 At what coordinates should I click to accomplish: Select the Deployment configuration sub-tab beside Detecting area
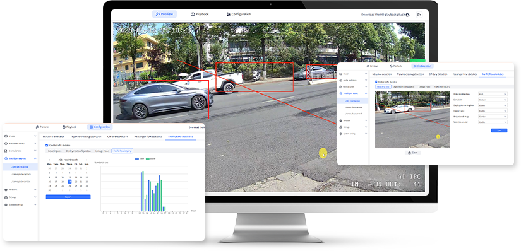(404, 86)
